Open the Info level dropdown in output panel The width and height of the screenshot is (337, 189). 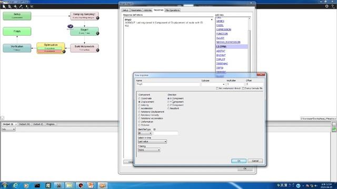(8, 129)
